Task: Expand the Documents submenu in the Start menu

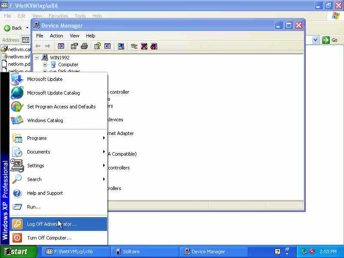Action: tap(58, 152)
